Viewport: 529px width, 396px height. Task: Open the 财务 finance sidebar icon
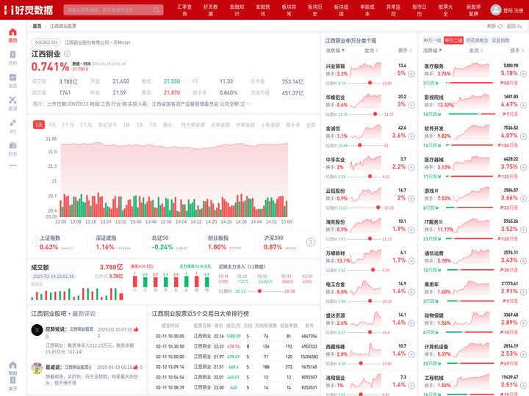[x=12, y=145]
